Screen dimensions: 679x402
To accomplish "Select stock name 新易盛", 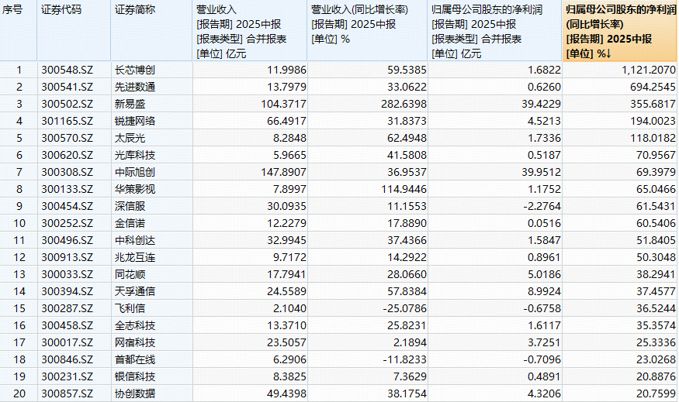I will pos(130,104).
